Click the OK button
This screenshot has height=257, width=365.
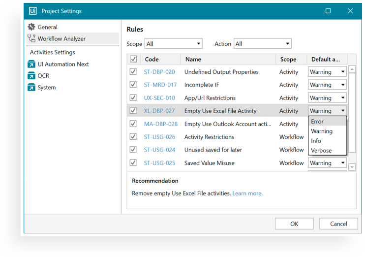pos(294,224)
